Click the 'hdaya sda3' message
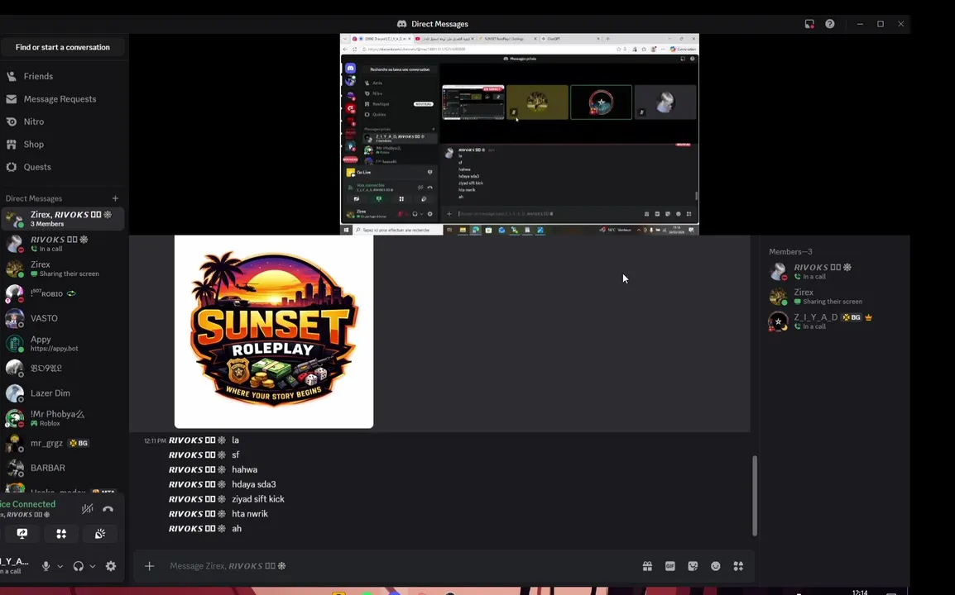 point(254,484)
